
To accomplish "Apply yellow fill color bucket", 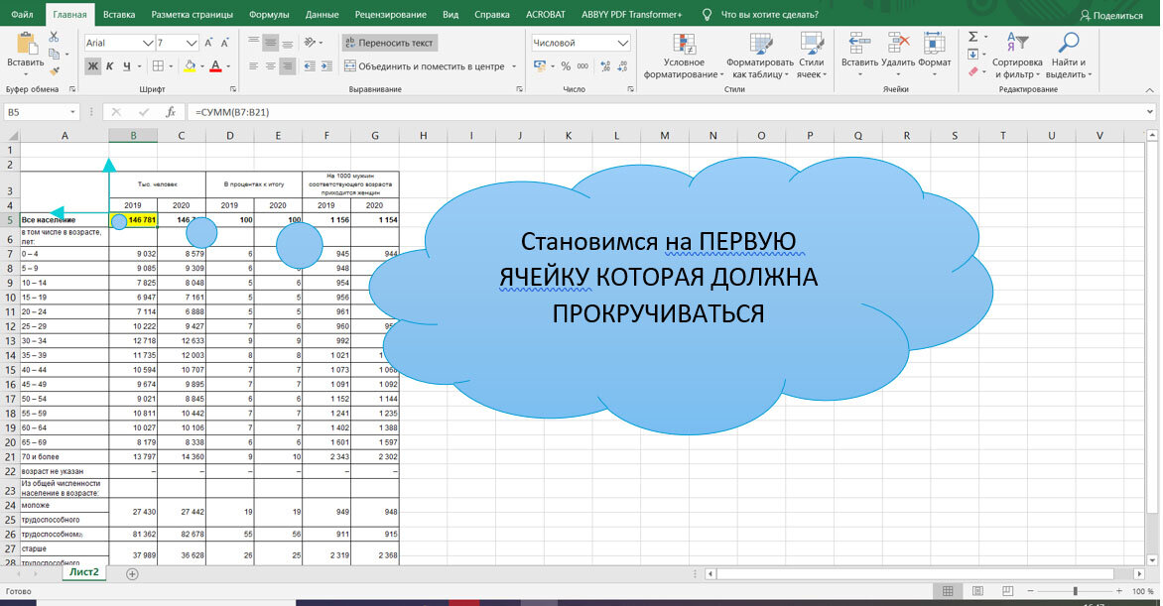I will click(x=190, y=66).
